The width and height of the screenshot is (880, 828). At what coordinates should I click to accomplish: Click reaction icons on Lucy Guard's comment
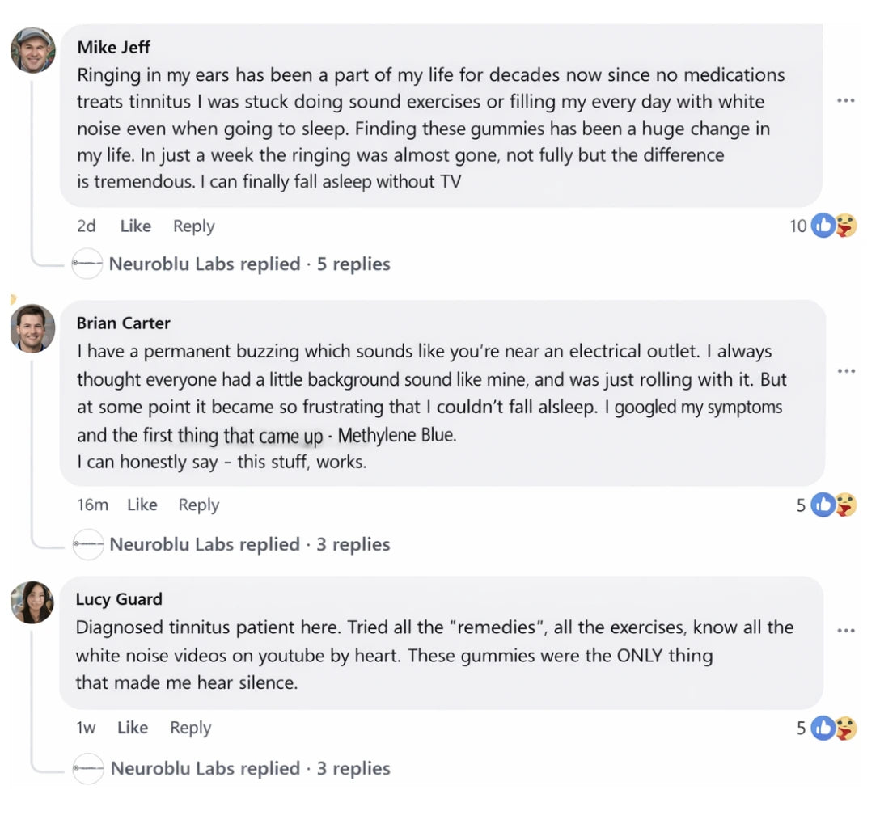834,728
